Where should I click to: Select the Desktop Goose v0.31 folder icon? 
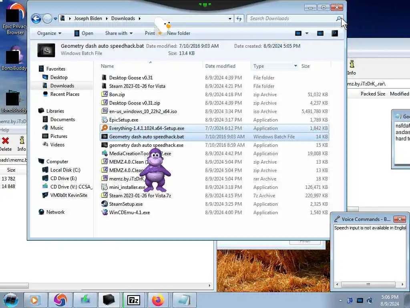coord(105,77)
